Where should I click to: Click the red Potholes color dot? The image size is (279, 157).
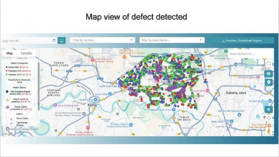coord(7,71)
